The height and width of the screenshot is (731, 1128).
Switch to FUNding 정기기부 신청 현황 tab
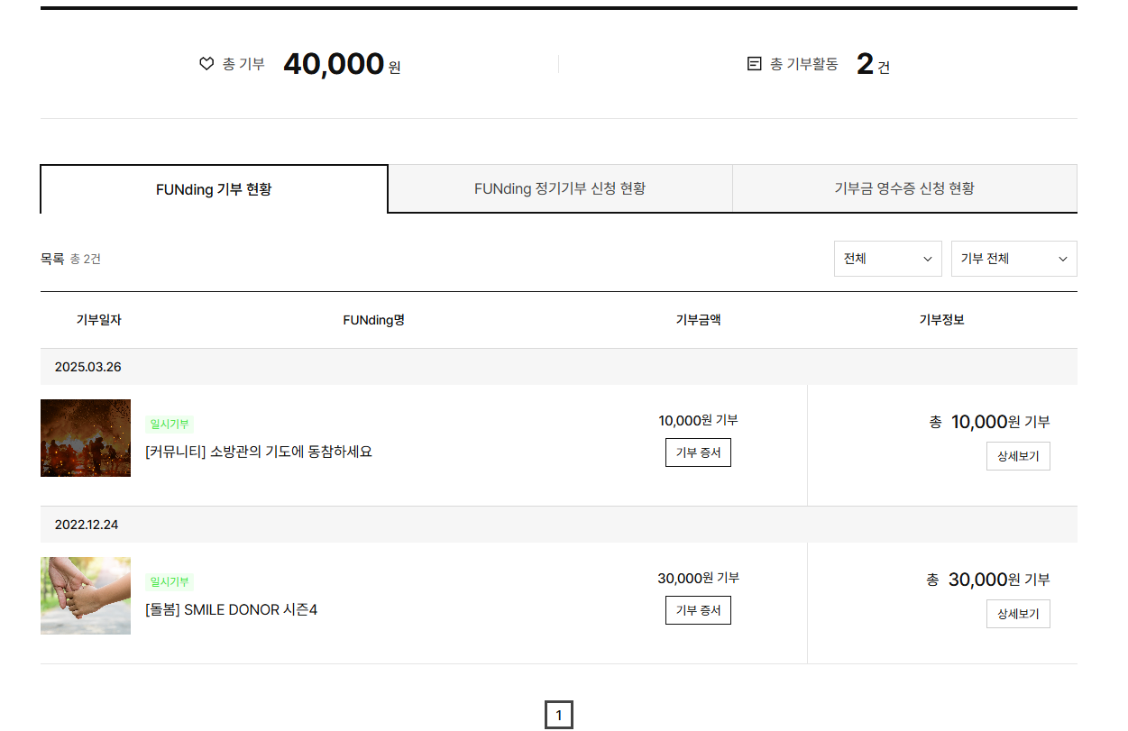(560, 189)
